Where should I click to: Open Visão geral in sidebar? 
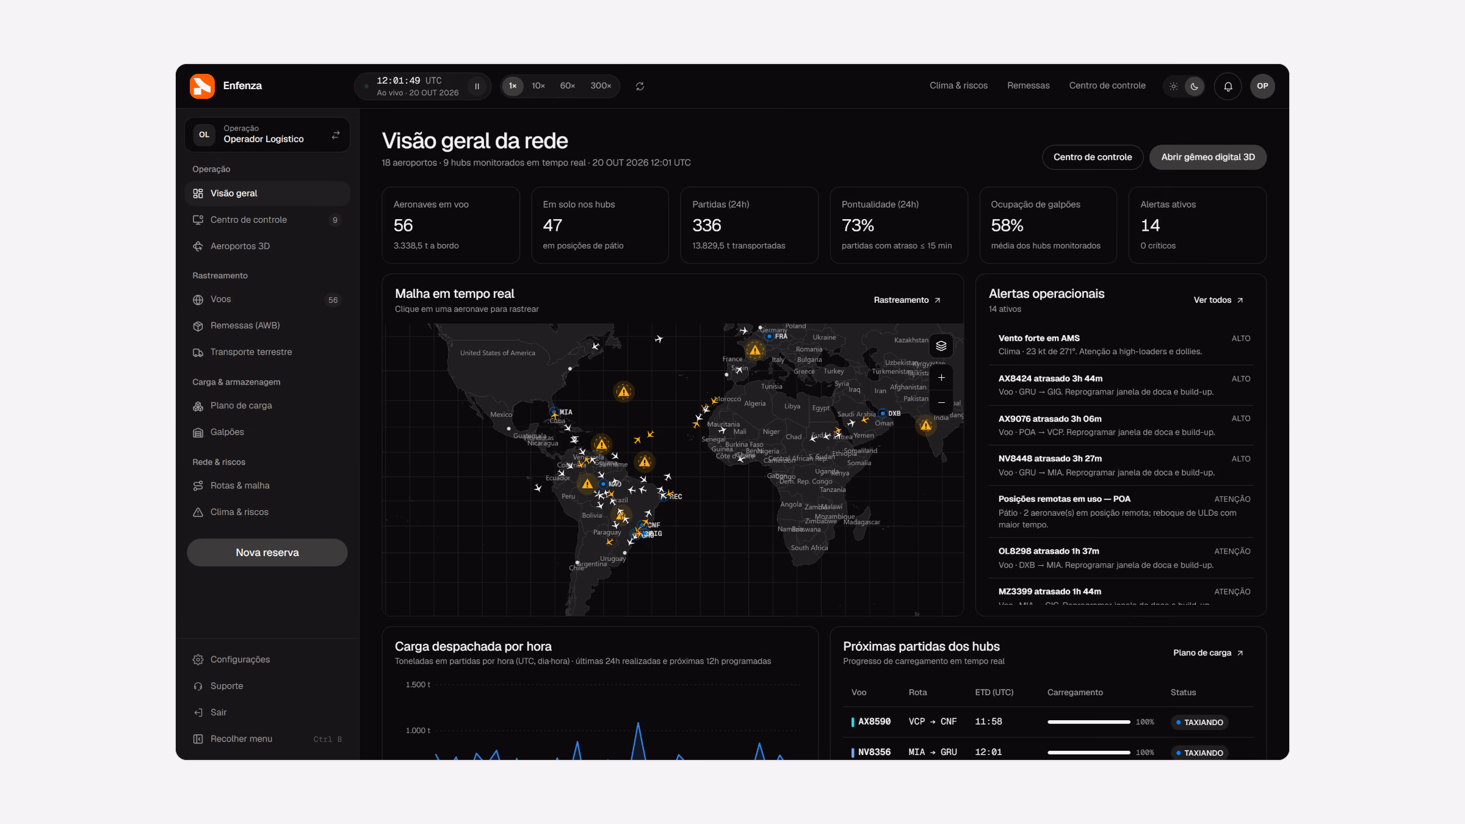(267, 193)
